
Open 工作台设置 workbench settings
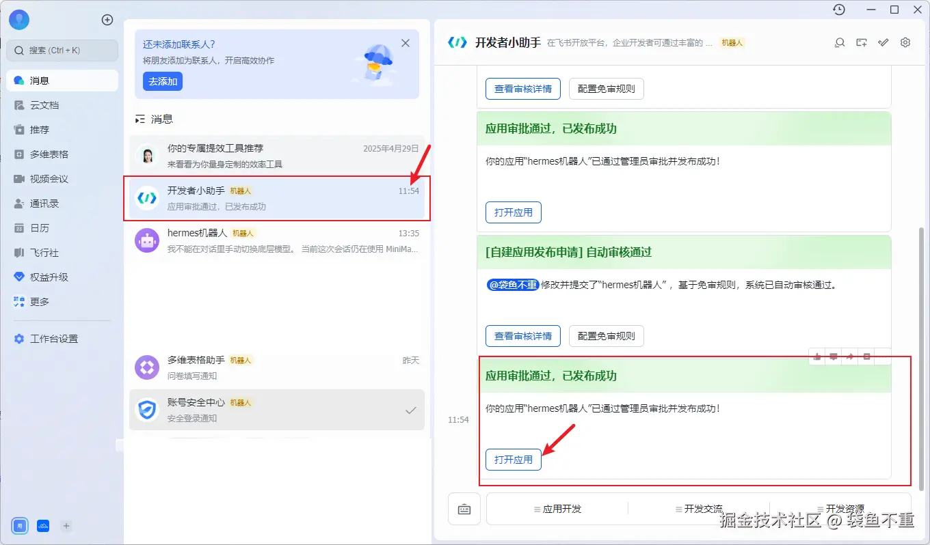coord(62,339)
